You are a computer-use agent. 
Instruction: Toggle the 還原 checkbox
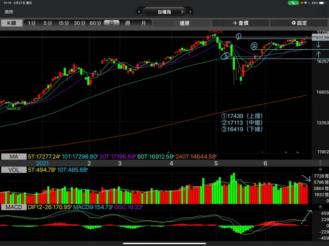pos(177,23)
